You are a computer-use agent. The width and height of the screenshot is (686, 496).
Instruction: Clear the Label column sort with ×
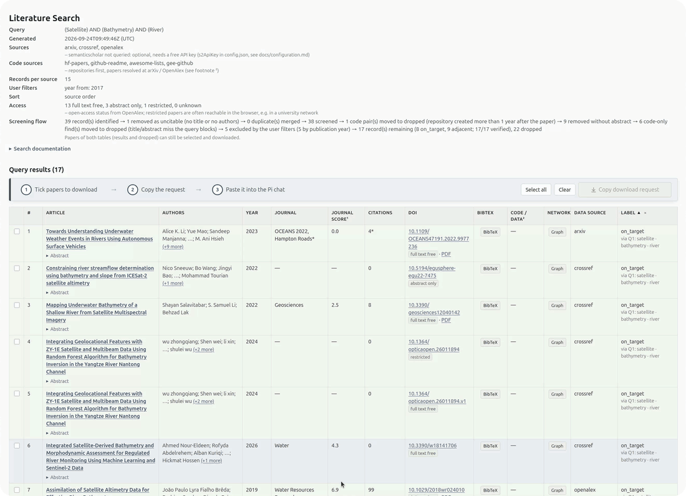645,213
